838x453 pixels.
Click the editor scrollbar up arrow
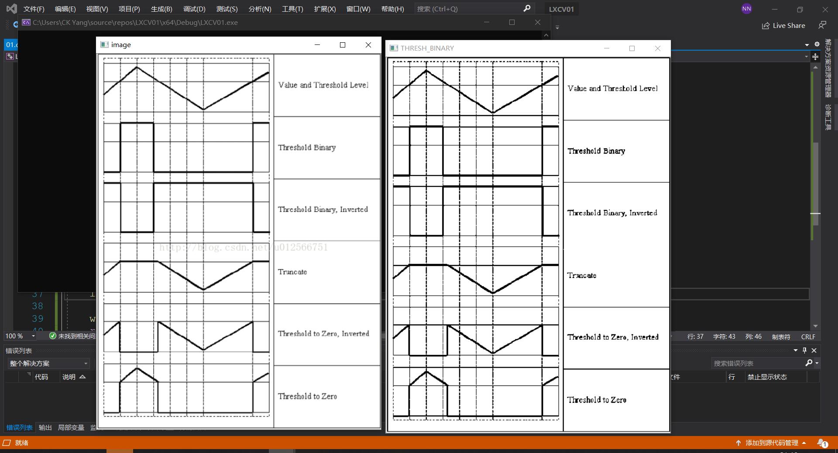coord(815,67)
